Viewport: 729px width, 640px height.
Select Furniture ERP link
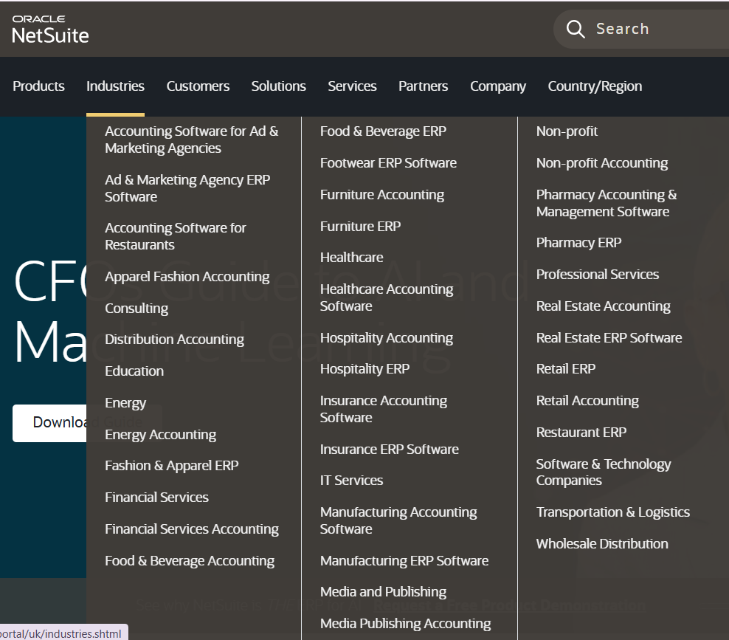(x=360, y=226)
